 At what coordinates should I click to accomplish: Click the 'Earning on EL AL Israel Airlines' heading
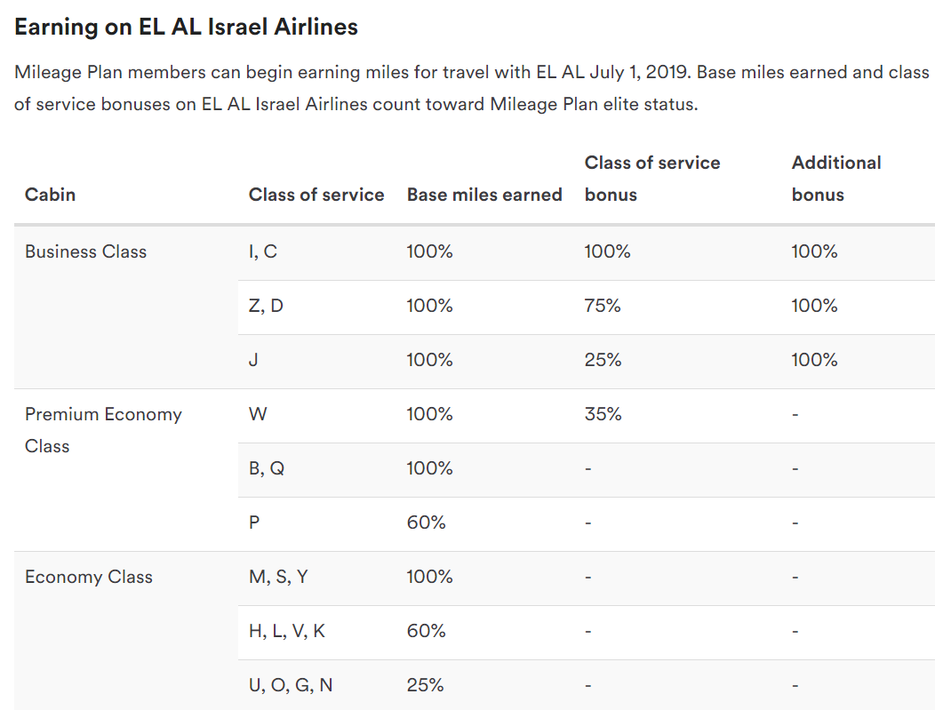tap(186, 28)
